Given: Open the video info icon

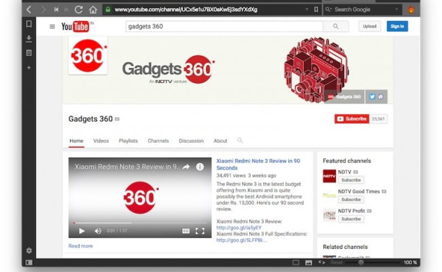Looking at the screenshot, I should (x=200, y=167).
